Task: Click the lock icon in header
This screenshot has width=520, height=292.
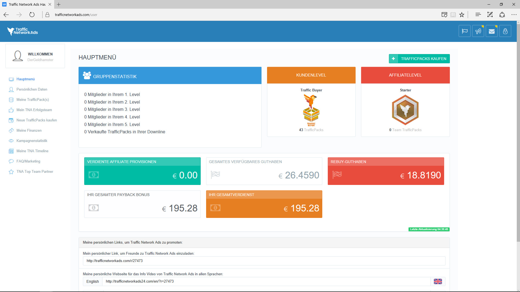Action: (505, 31)
